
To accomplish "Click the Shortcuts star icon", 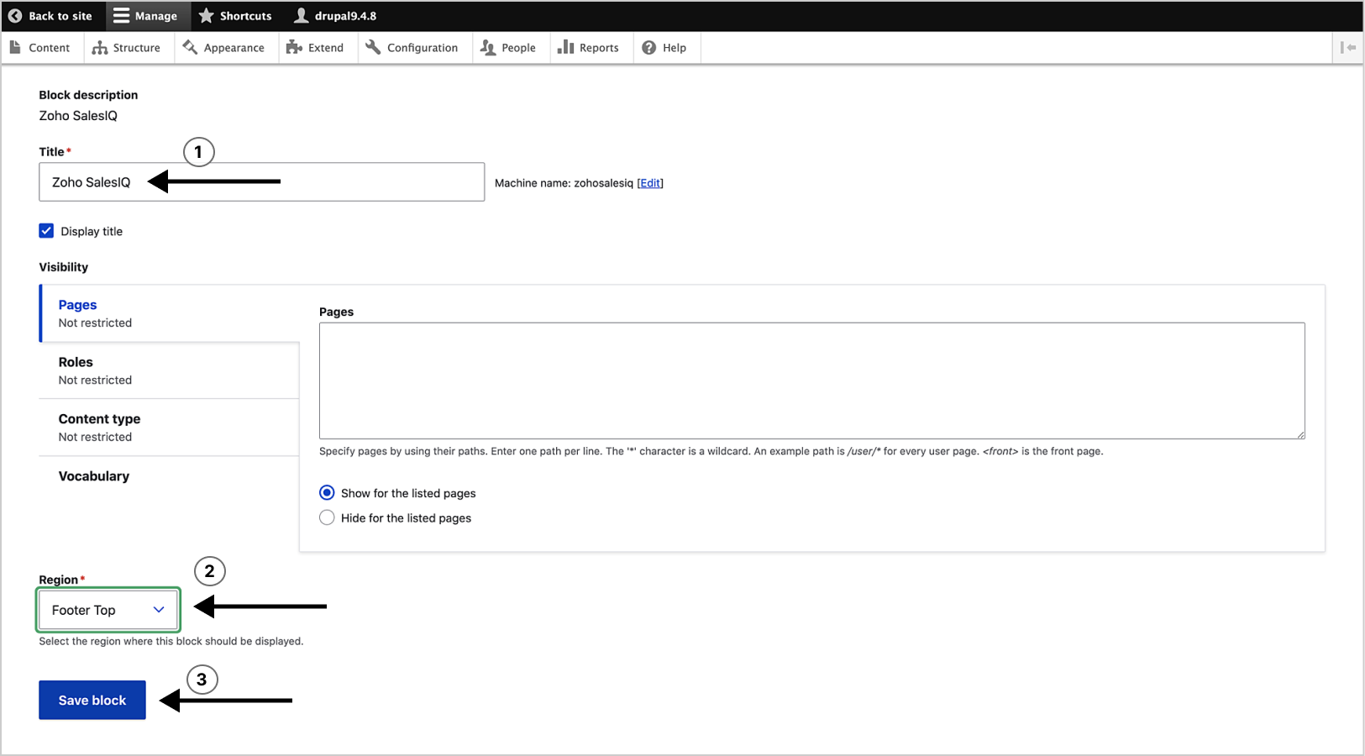I will (x=206, y=16).
